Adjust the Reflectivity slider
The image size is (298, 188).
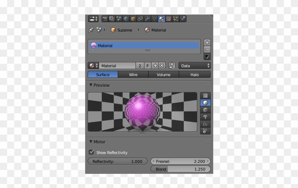[118, 161]
